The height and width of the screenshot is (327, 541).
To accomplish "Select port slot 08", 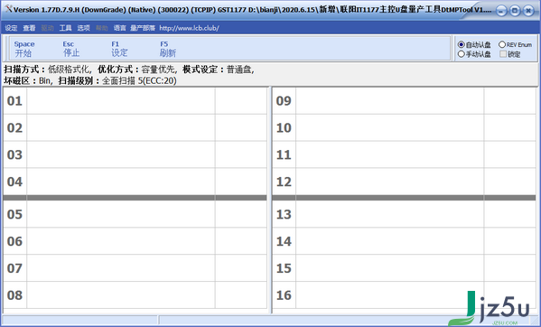I will coord(135,294).
